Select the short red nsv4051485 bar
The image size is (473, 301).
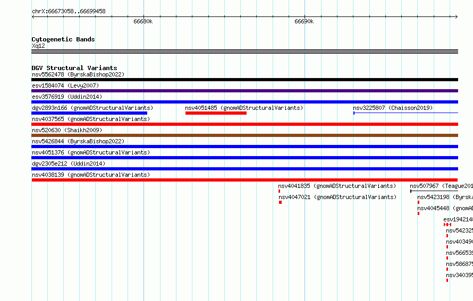coord(216,113)
